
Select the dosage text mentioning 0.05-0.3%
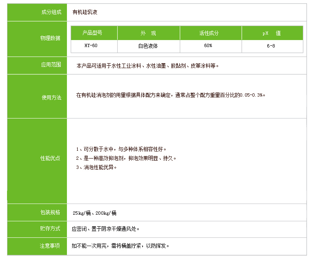[x=170, y=95]
